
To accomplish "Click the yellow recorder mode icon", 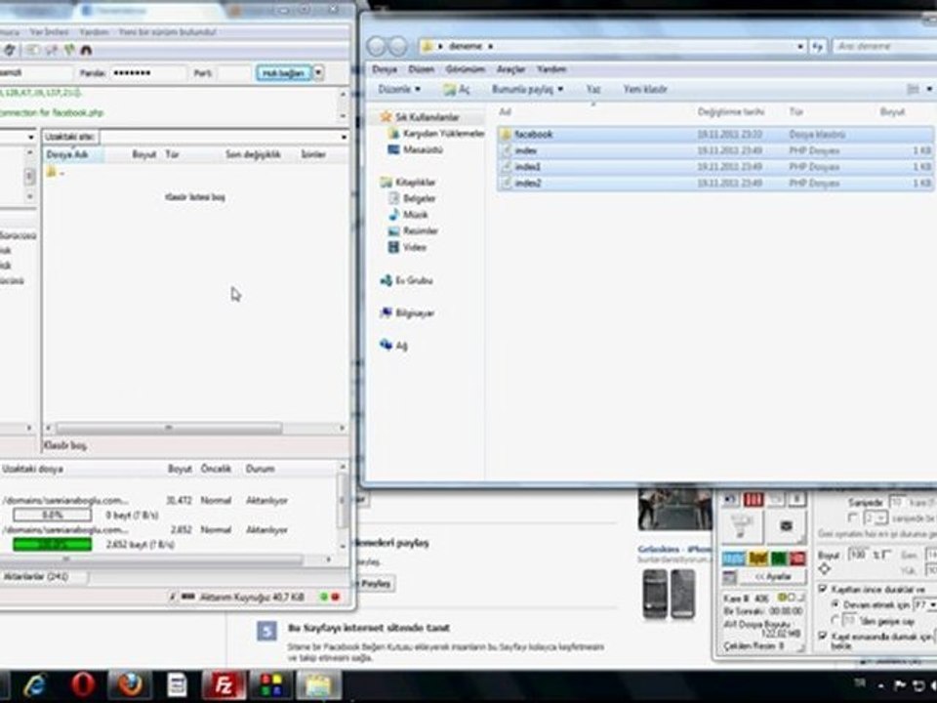I will tap(757, 558).
